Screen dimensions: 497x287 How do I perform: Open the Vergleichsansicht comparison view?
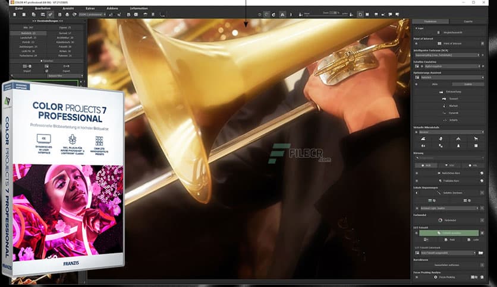[x=449, y=32]
